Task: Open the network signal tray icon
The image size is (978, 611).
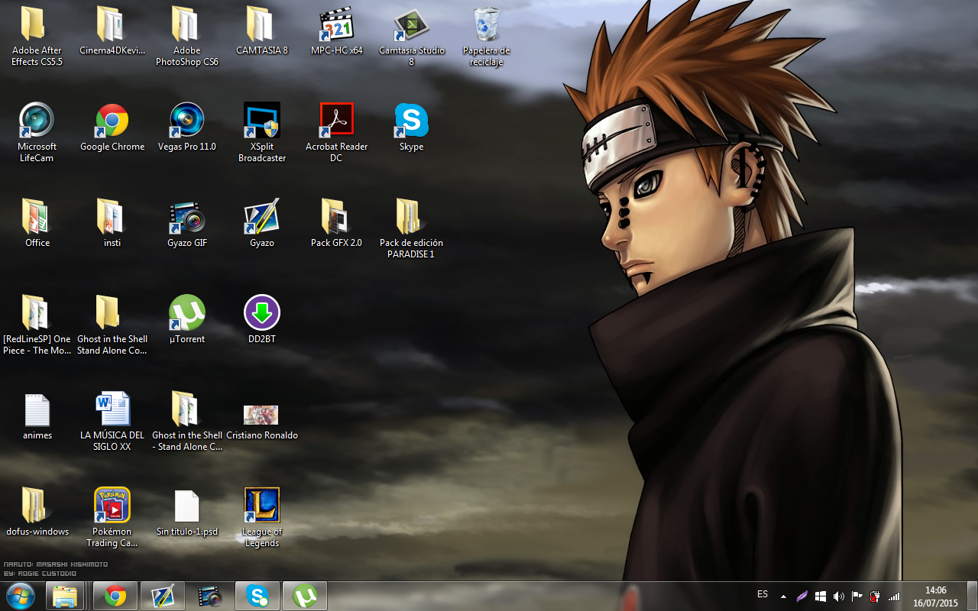Action: [894, 596]
